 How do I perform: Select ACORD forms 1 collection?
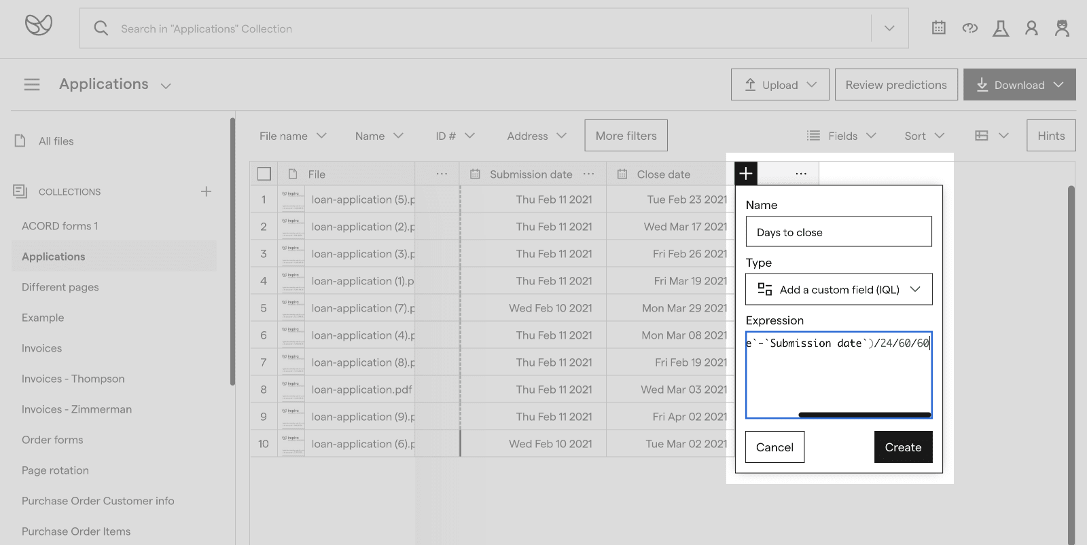[x=60, y=226]
